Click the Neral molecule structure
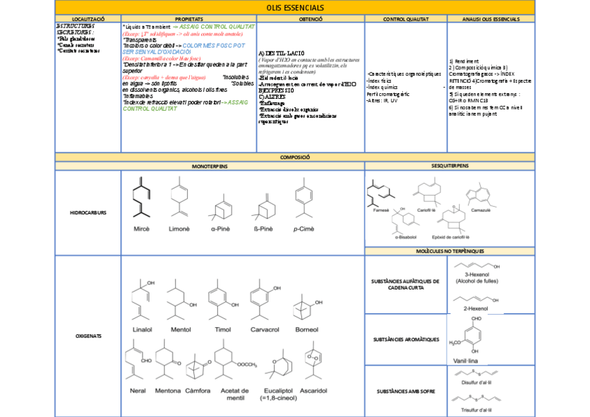 point(137,359)
